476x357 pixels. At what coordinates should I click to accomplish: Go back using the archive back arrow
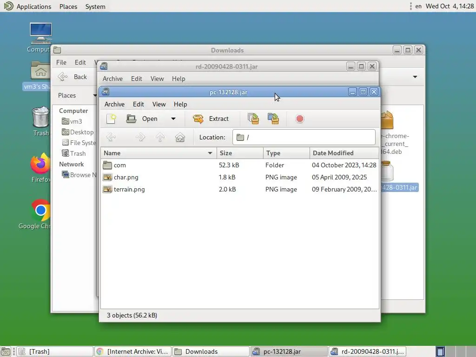(x=111, y=137)
